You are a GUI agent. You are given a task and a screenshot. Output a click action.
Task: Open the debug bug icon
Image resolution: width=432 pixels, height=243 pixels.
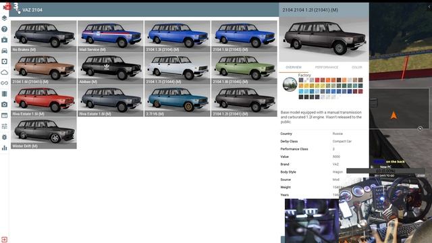pos(5,137)
